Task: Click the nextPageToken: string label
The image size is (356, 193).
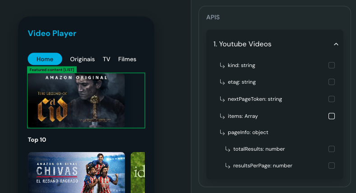Action: pos(255,99)
